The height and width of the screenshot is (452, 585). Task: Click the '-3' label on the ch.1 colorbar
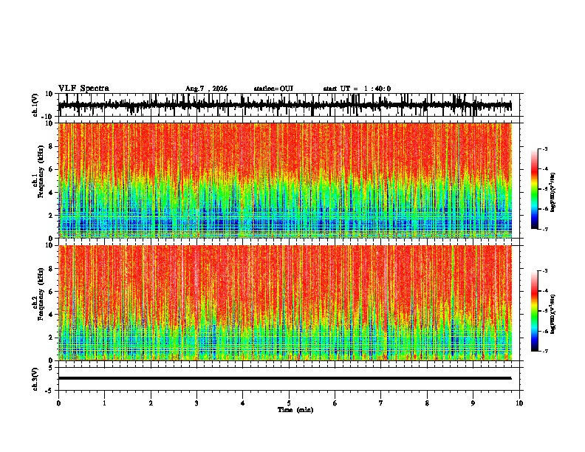[x=544, y=148]
